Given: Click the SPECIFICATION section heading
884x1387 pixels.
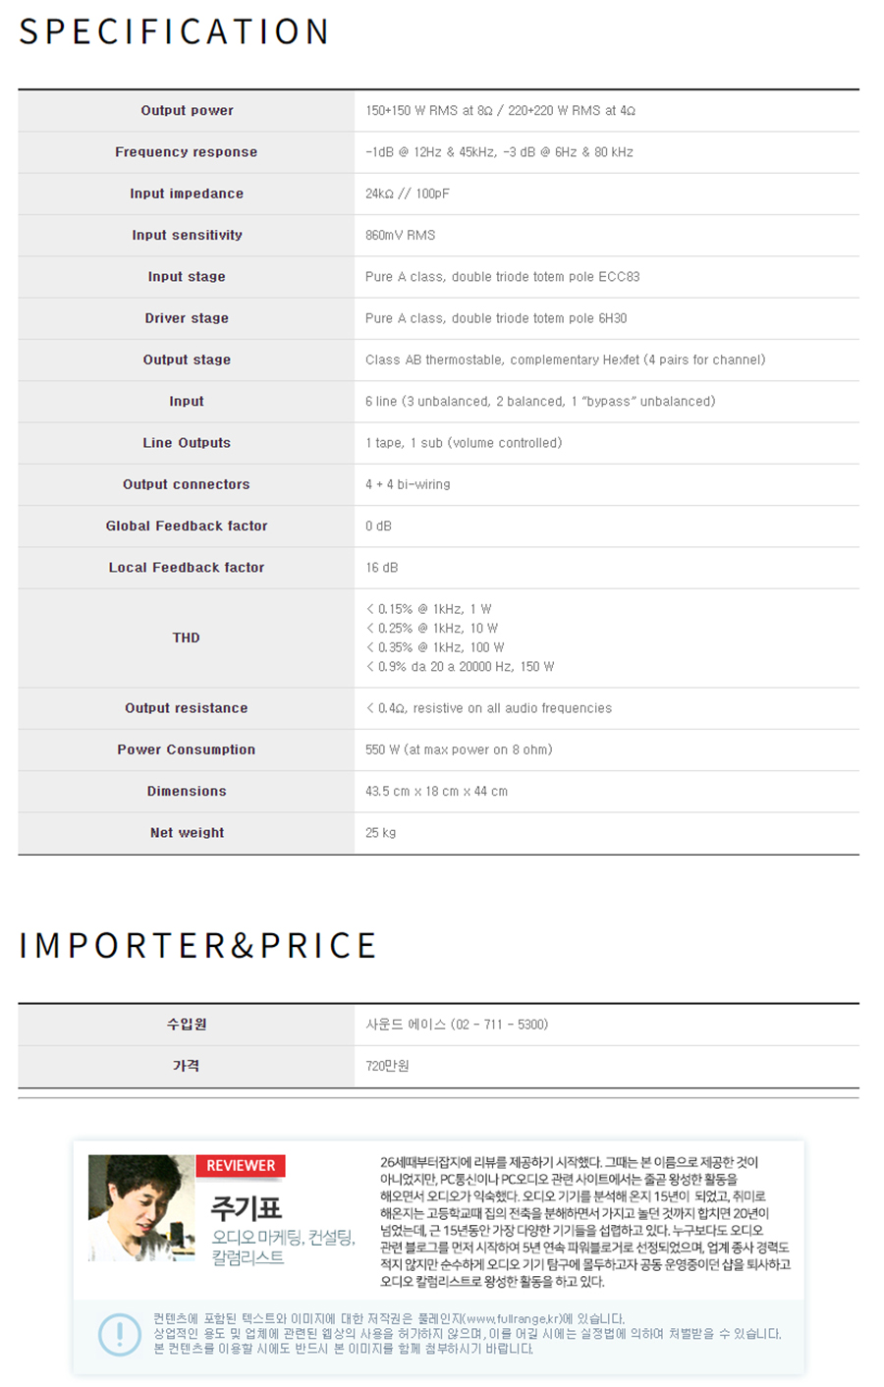Looking at the screenshot, I should pos(175,31).
